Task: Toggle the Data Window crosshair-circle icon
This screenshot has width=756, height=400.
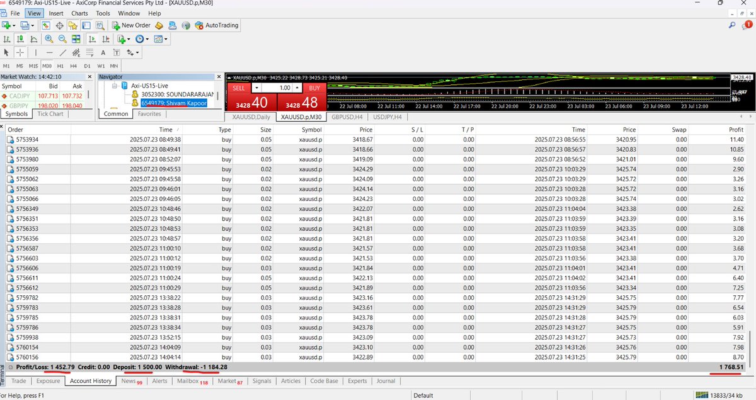Action: coord(60,25)
